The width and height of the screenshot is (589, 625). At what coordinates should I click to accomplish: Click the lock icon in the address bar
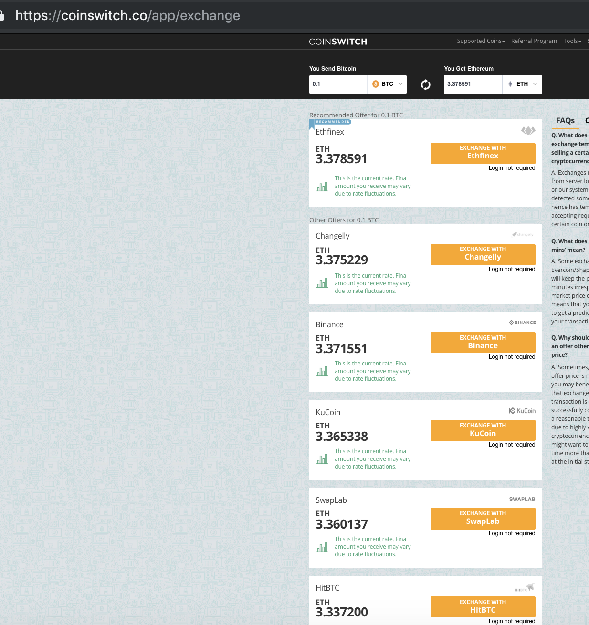[x=2, y=16]
